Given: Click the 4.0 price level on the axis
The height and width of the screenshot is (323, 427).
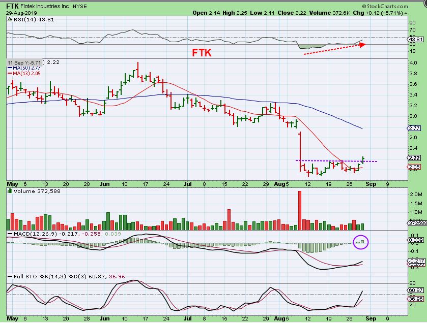Looking at the screenshot, I should (413, 63).
